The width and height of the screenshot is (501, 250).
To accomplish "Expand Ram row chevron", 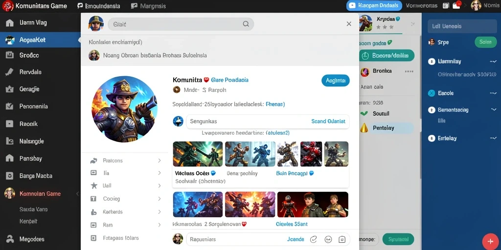I will click(x=159, y=225).
